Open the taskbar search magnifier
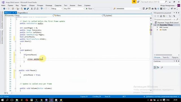181x102 pixels. [7, 100]
